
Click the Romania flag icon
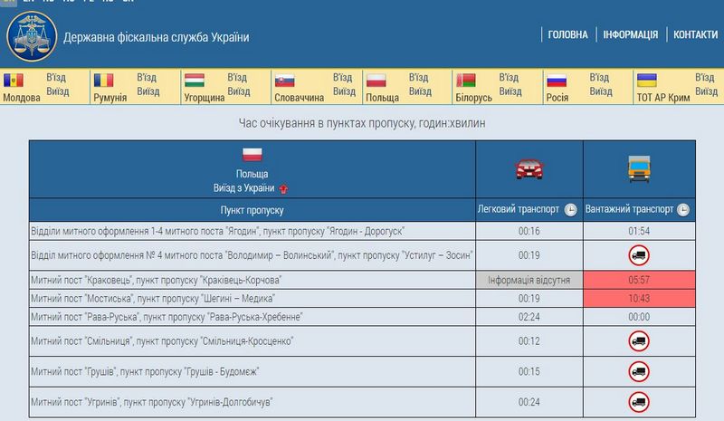[x=104, y=80]
